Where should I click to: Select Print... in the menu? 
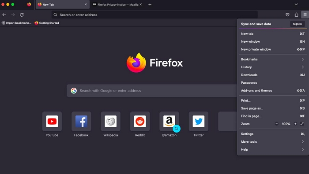(x=273, y=100)
